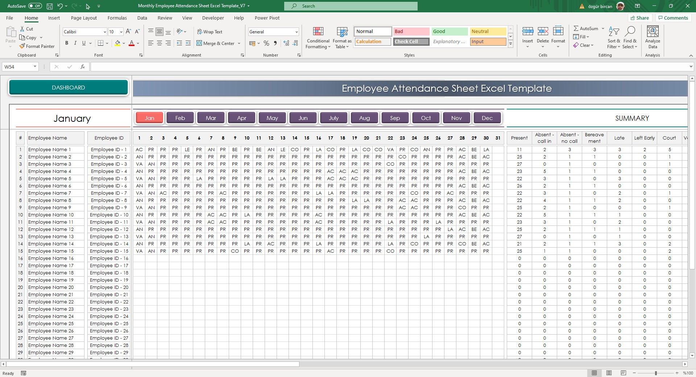
Task: Open the Power Pivot tab
Action: pyautogui.click(x=267, y=18)
